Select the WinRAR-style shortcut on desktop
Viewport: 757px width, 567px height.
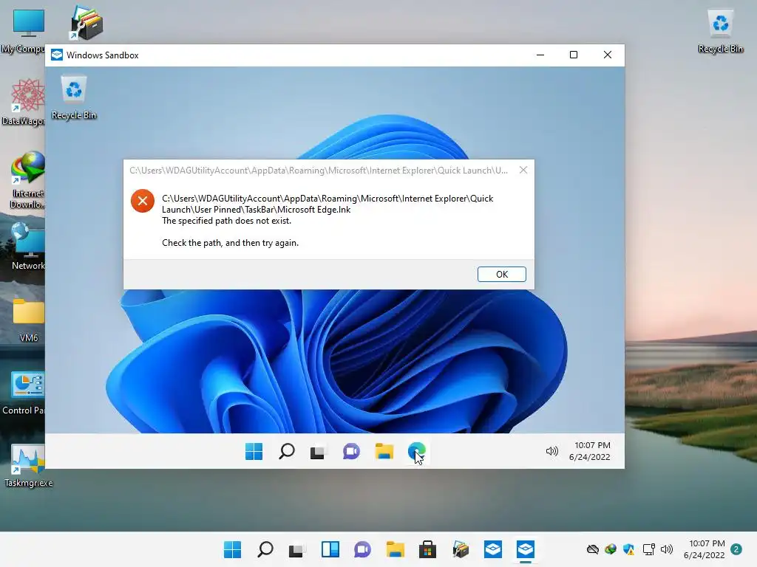point(86,23)
